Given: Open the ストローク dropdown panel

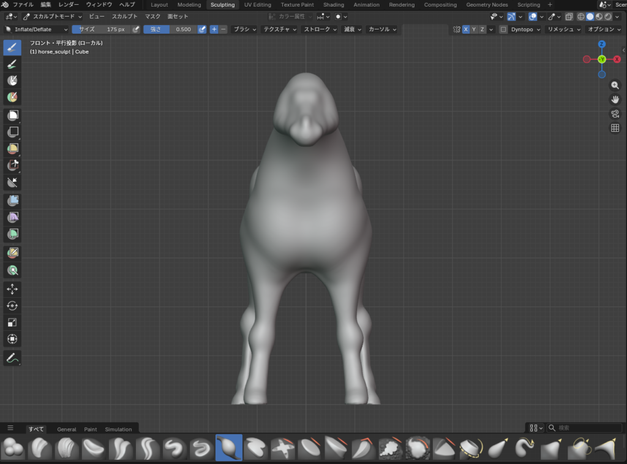Looking at the screenshot, I should tap(320, 29).
